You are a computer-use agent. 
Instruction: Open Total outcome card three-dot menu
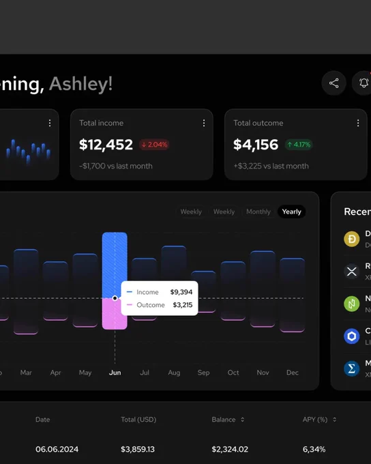coord(358,123)
